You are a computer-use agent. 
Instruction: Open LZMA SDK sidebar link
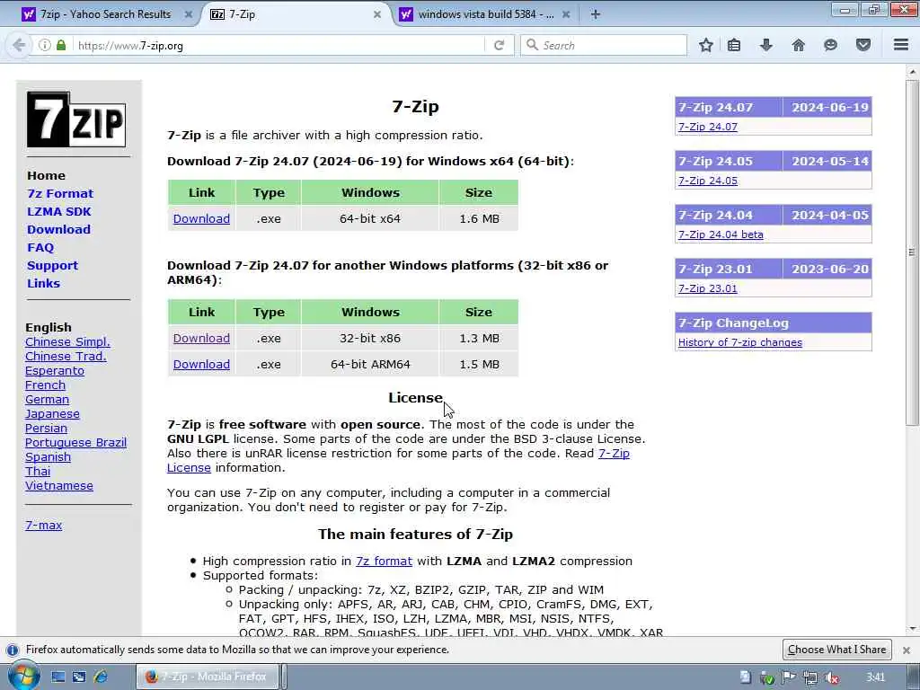pos(59,212)
